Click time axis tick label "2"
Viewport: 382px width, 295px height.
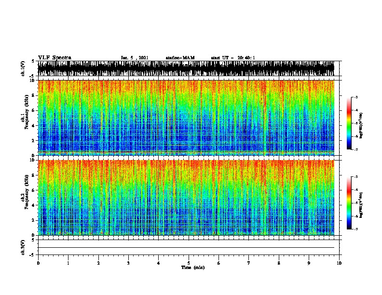pyautogui.click(x=98, y=263)
